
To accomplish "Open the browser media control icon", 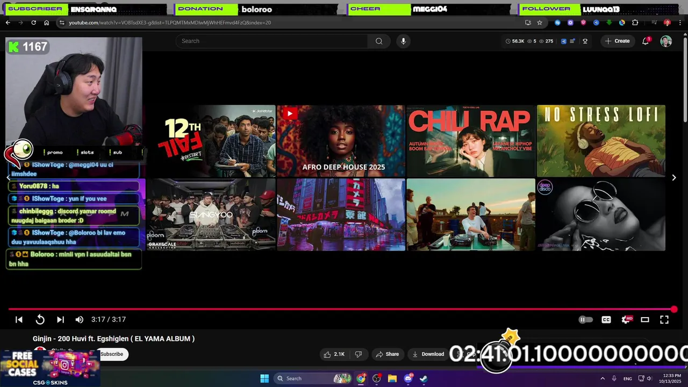I will click(x=654, y=23).
